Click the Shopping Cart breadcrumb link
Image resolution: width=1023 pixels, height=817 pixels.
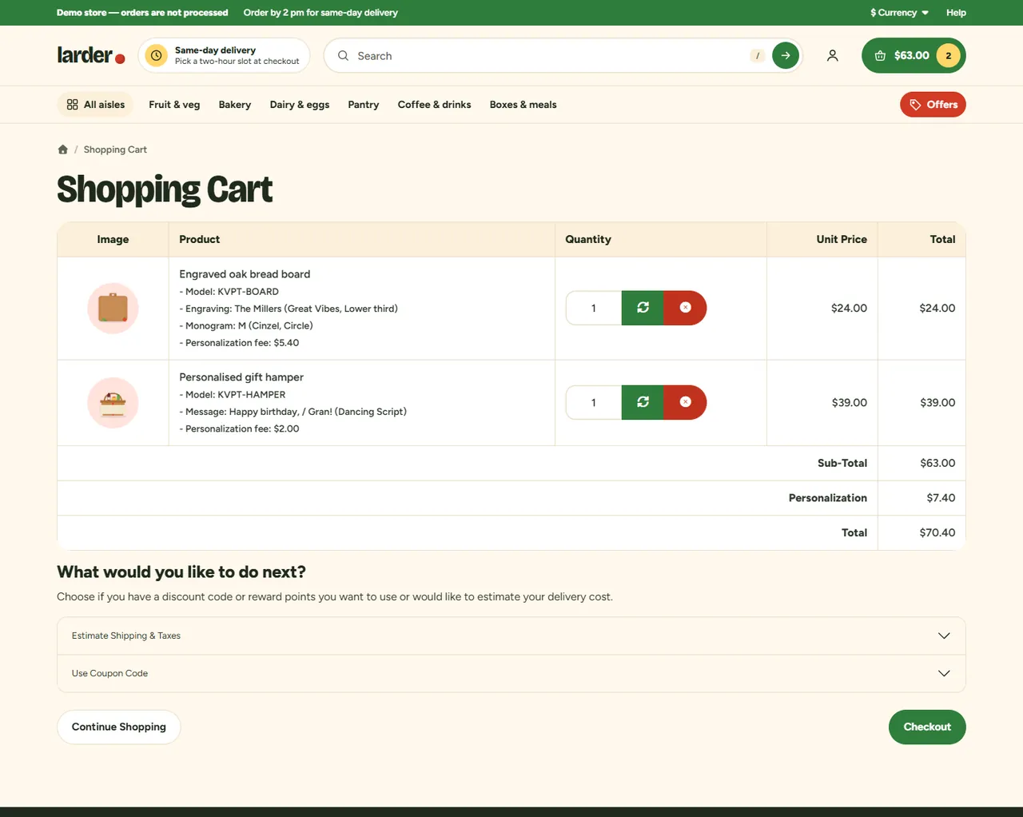click(115, 149)
